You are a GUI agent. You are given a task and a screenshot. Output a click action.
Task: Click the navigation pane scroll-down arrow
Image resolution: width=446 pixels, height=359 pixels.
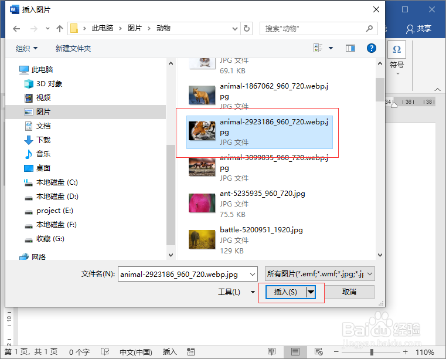point(171,255)
